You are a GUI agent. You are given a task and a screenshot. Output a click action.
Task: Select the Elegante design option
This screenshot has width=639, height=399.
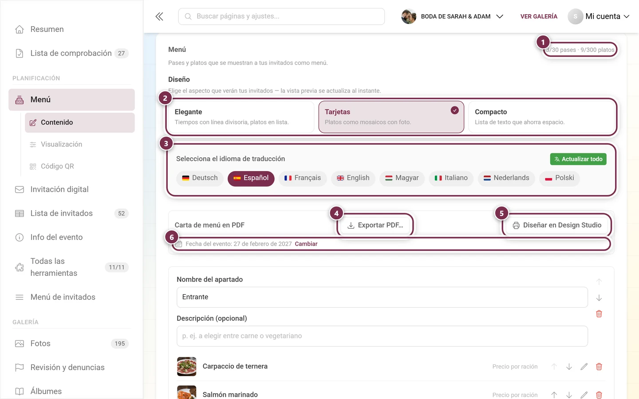(241, 117)
